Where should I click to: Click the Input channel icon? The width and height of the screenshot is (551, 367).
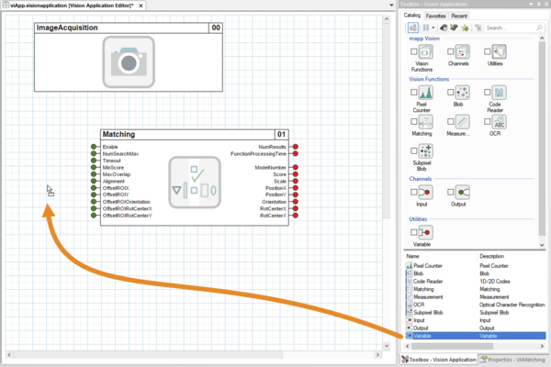click(x=425, y=193)
